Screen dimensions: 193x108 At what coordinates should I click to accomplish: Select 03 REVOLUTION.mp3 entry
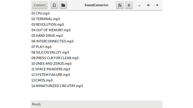(47, 25)
